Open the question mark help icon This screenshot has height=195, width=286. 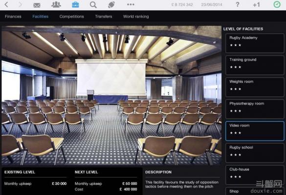click(237, 4)
